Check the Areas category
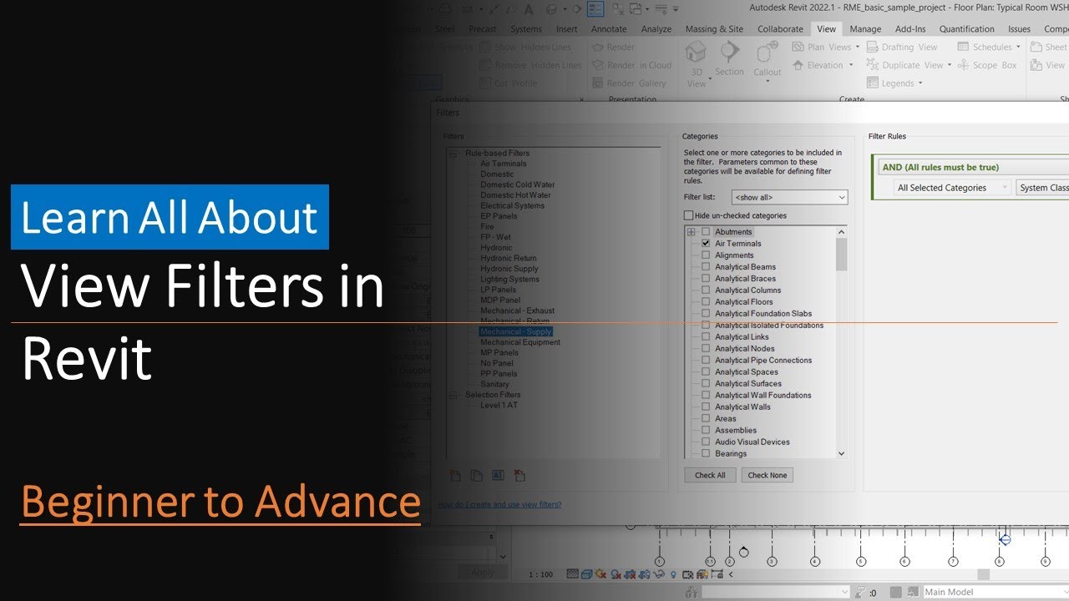This screenshot has height=601, width=1069. point(706,419)
